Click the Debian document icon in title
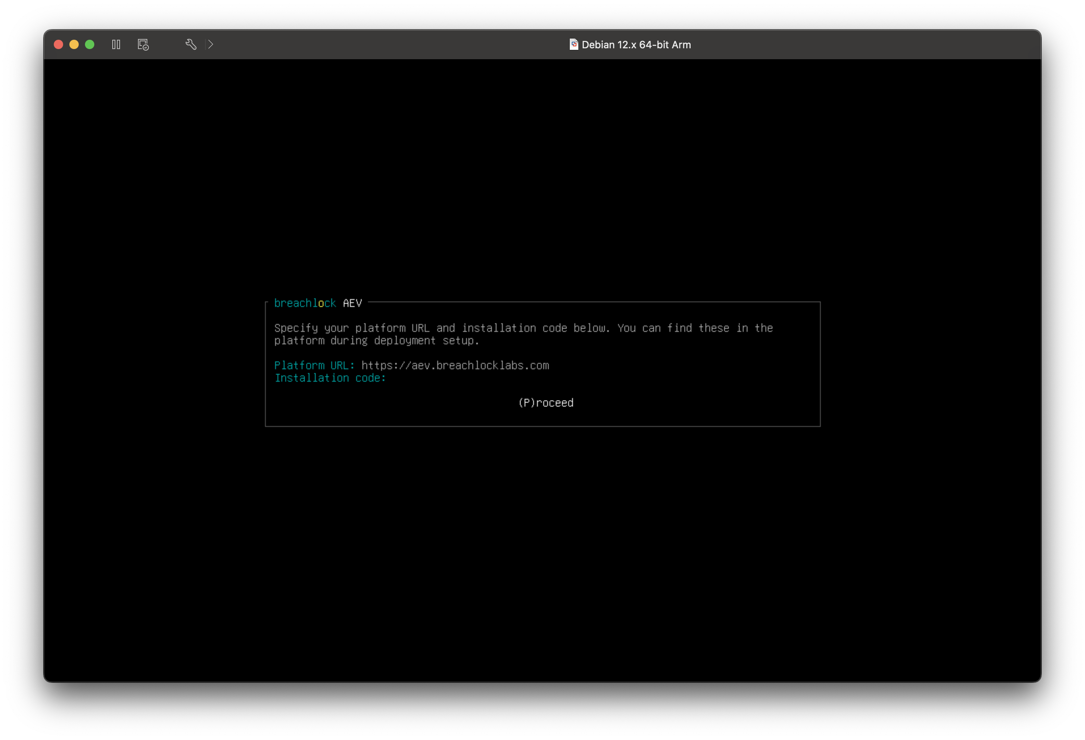1085x740 pixels. pyautogui.click(x=574, y=44)
